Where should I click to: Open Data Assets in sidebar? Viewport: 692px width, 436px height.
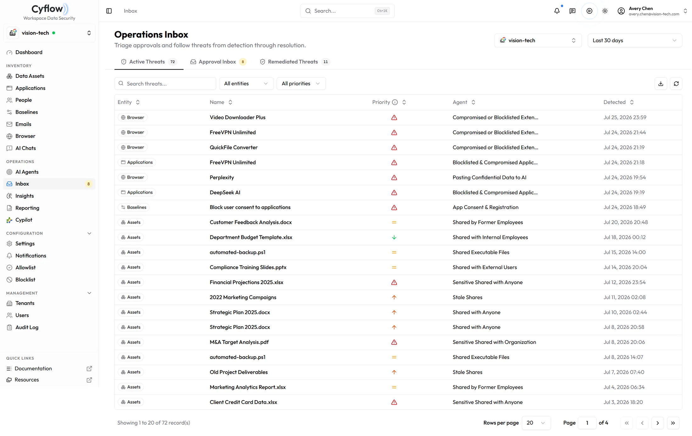click(x=30, y=76)
